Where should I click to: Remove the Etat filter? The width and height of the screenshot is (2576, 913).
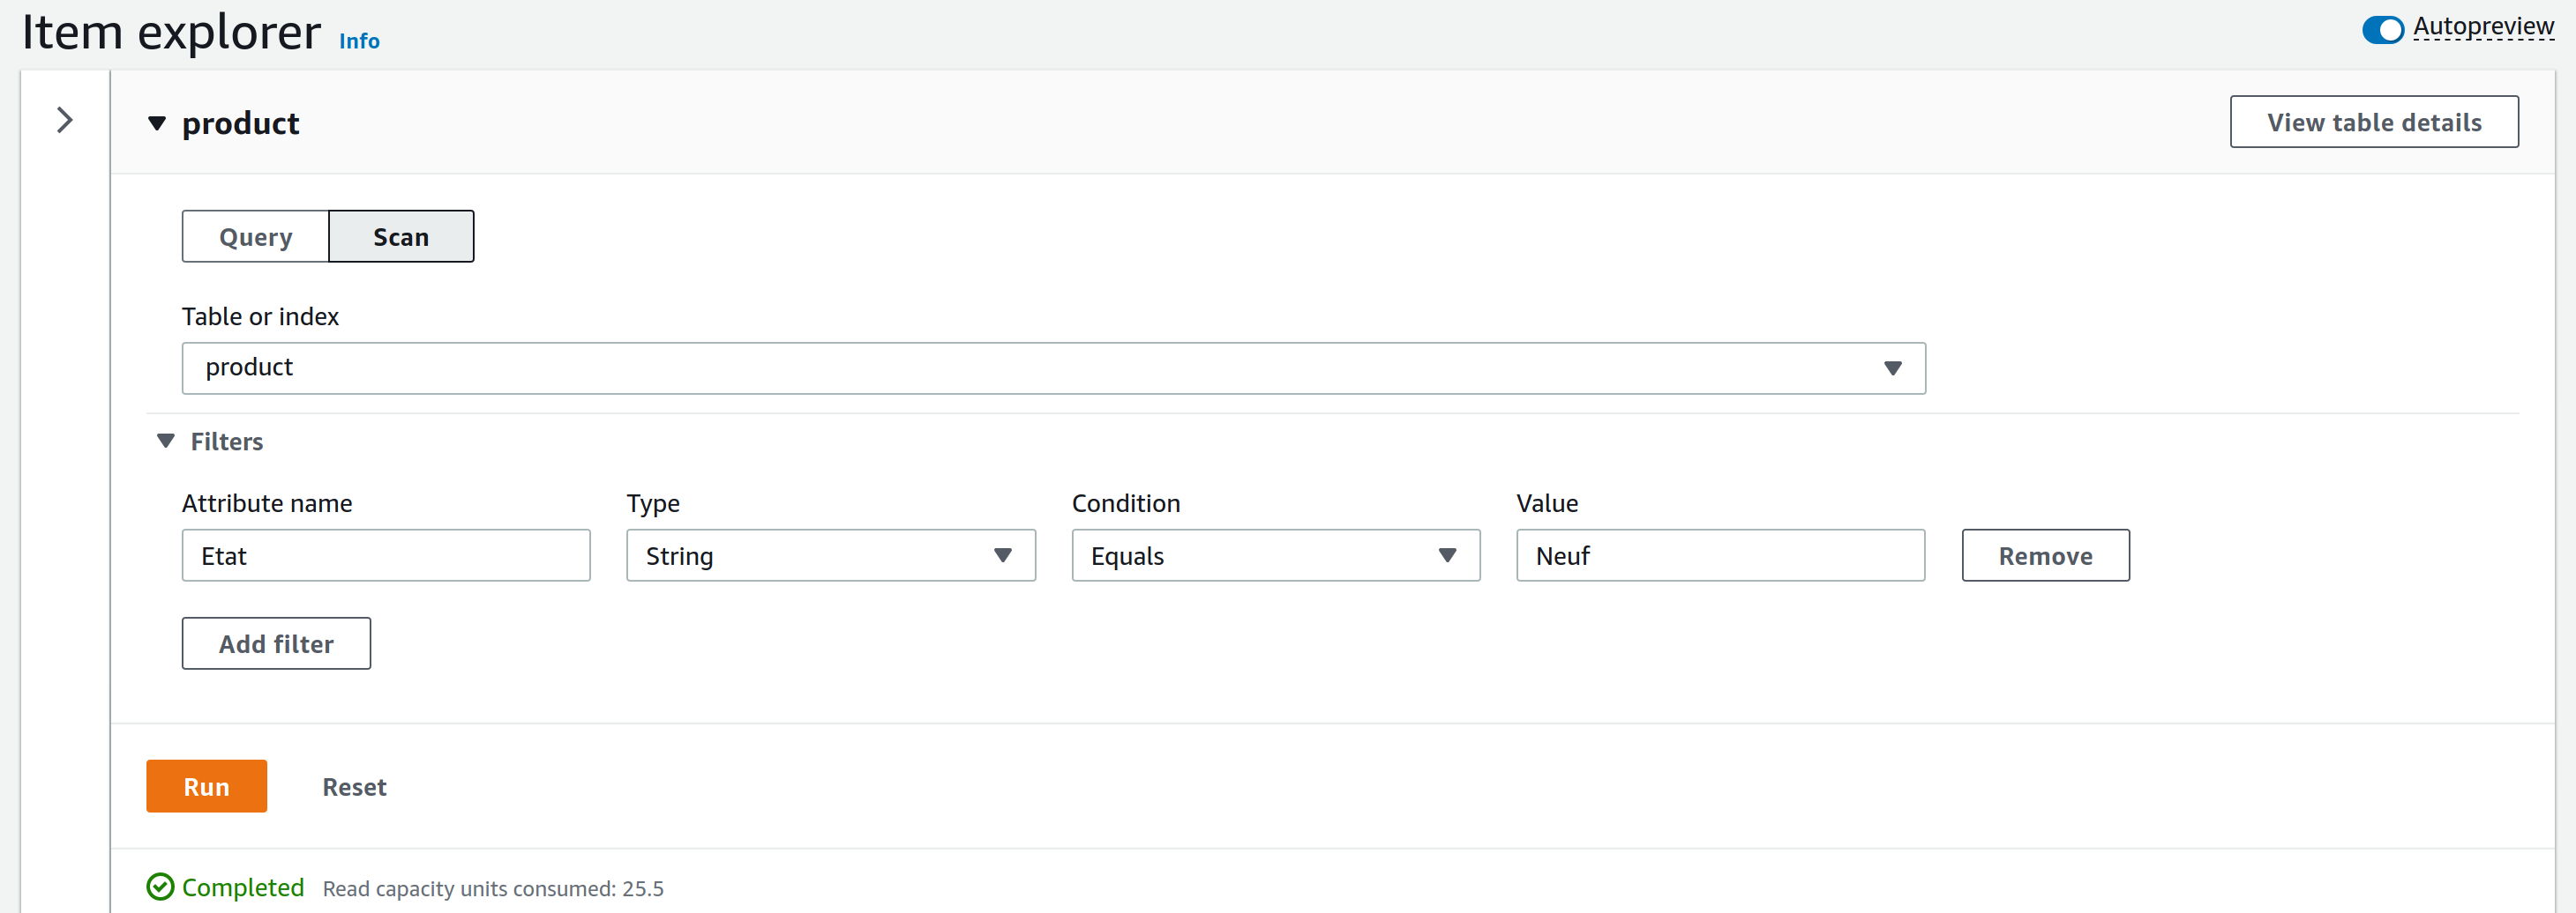pyautogui.click(x=2044, y=555)
